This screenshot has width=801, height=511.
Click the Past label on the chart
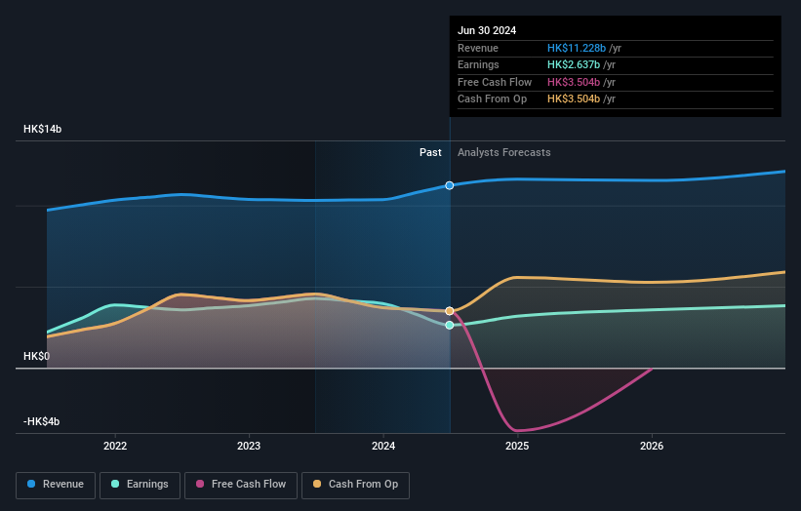click(430, 152)
